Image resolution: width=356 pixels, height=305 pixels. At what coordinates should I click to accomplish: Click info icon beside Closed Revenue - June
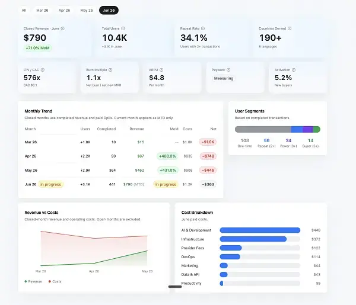coord(63,28)
